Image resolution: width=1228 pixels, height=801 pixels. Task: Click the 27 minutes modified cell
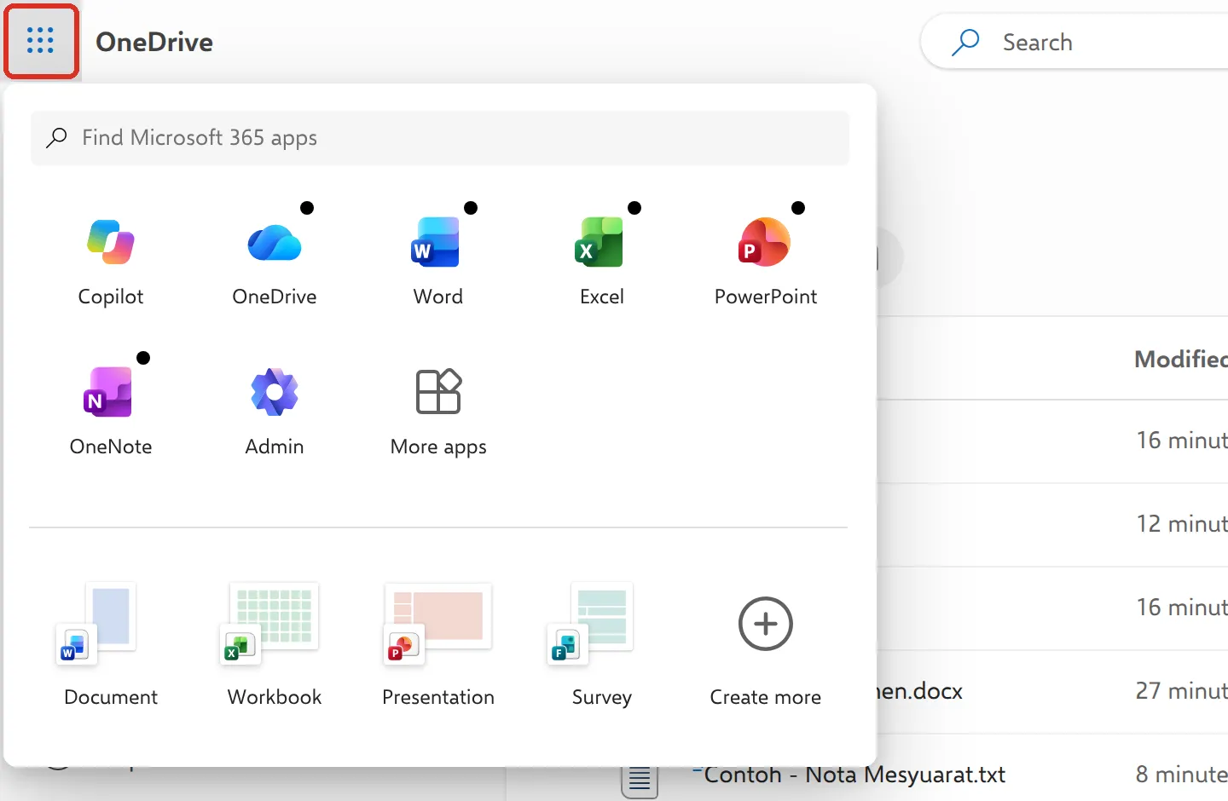coord(1181,690)
